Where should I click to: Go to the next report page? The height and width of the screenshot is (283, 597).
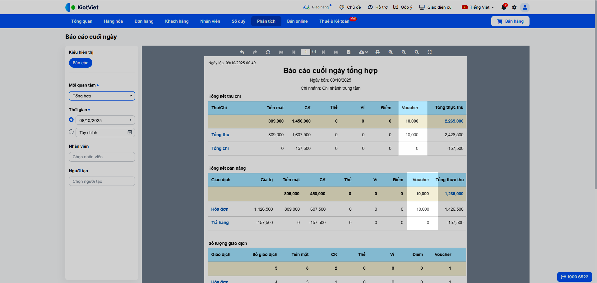coord(323,52)
